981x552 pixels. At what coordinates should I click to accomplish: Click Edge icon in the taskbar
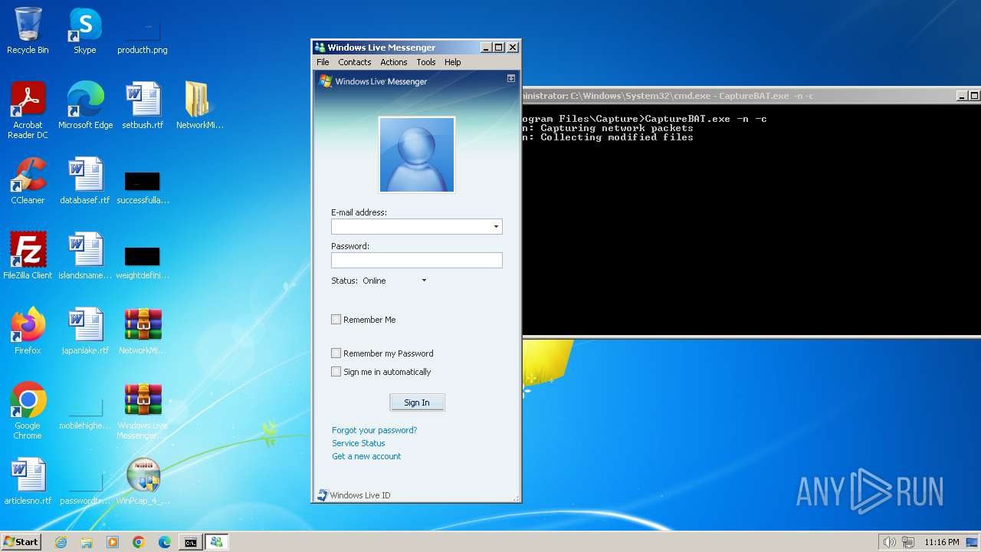(165, 542)
